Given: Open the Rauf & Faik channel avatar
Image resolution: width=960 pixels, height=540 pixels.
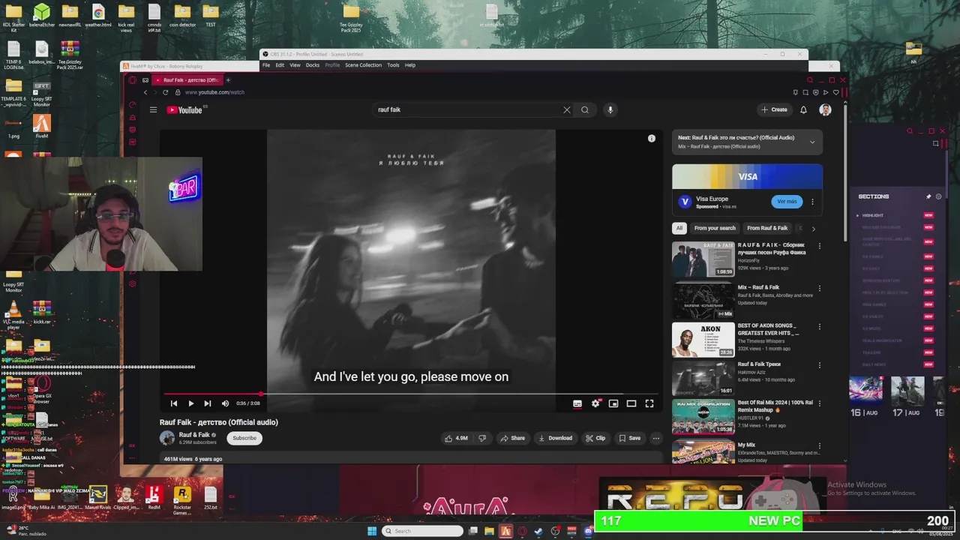Looking at the screenshot, I should [x=167, y=438].
